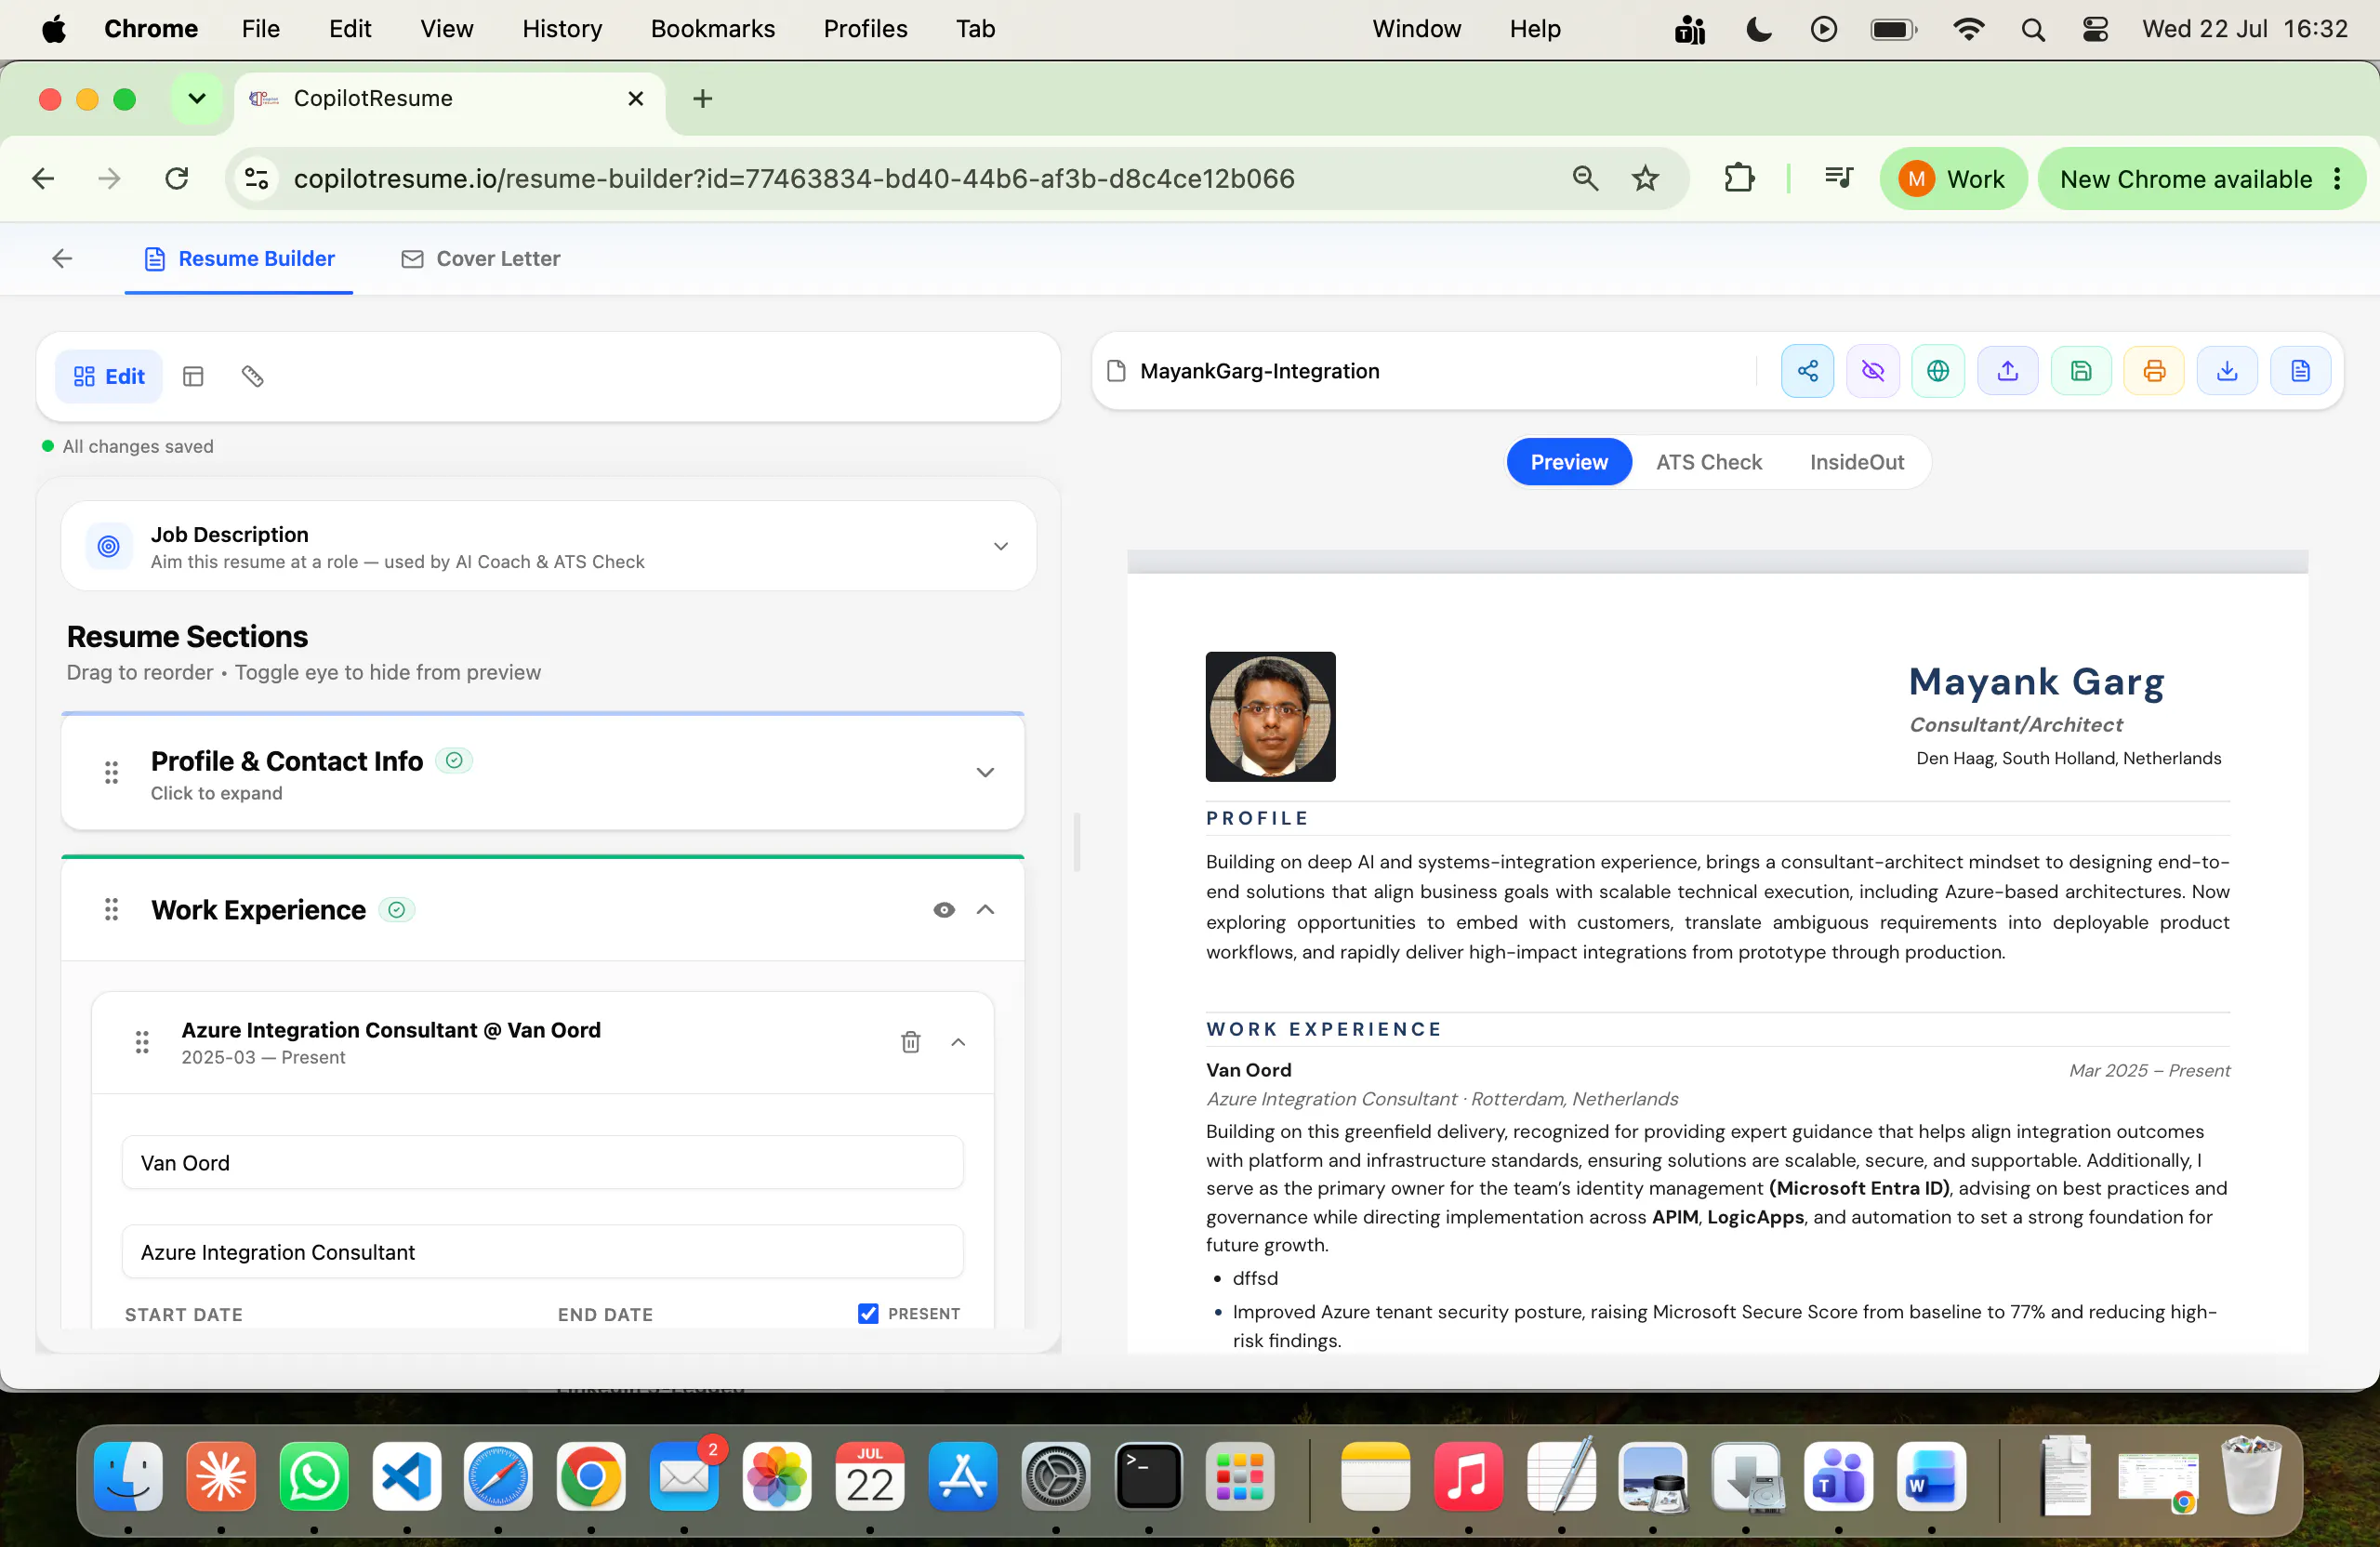Click the New Chrome available button
The image size is (2380, 1547).
click(2201, 179)
